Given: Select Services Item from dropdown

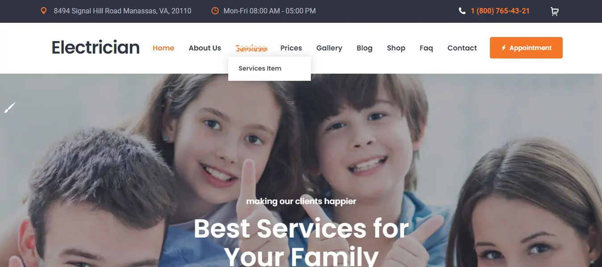Looking at the screenshot, I should [260, 68].
